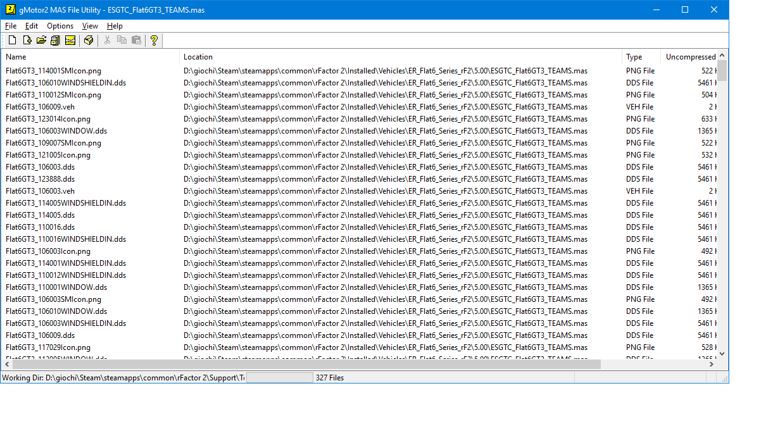Click the file cabinet toolbar icon
This screenshot has width=766, height=431.
(x=56, y=41)
